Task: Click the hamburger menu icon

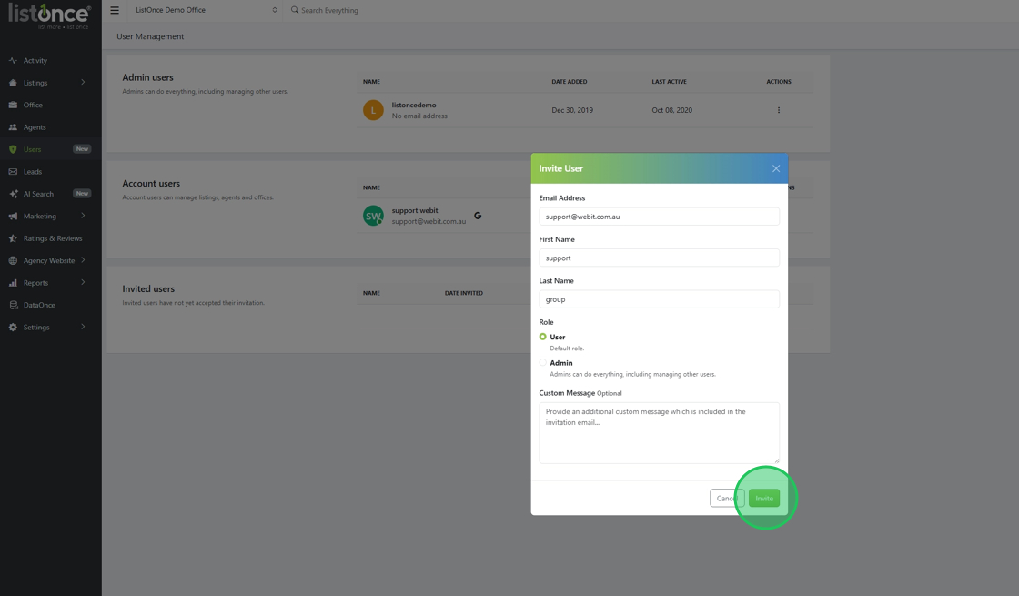Action: point(115,10)
